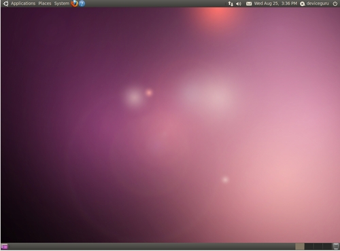The image size is (340, 251).
Task: Open the Applications menu
Action: (x=23, y=3)
